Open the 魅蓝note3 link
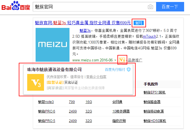 coord(46,102)
